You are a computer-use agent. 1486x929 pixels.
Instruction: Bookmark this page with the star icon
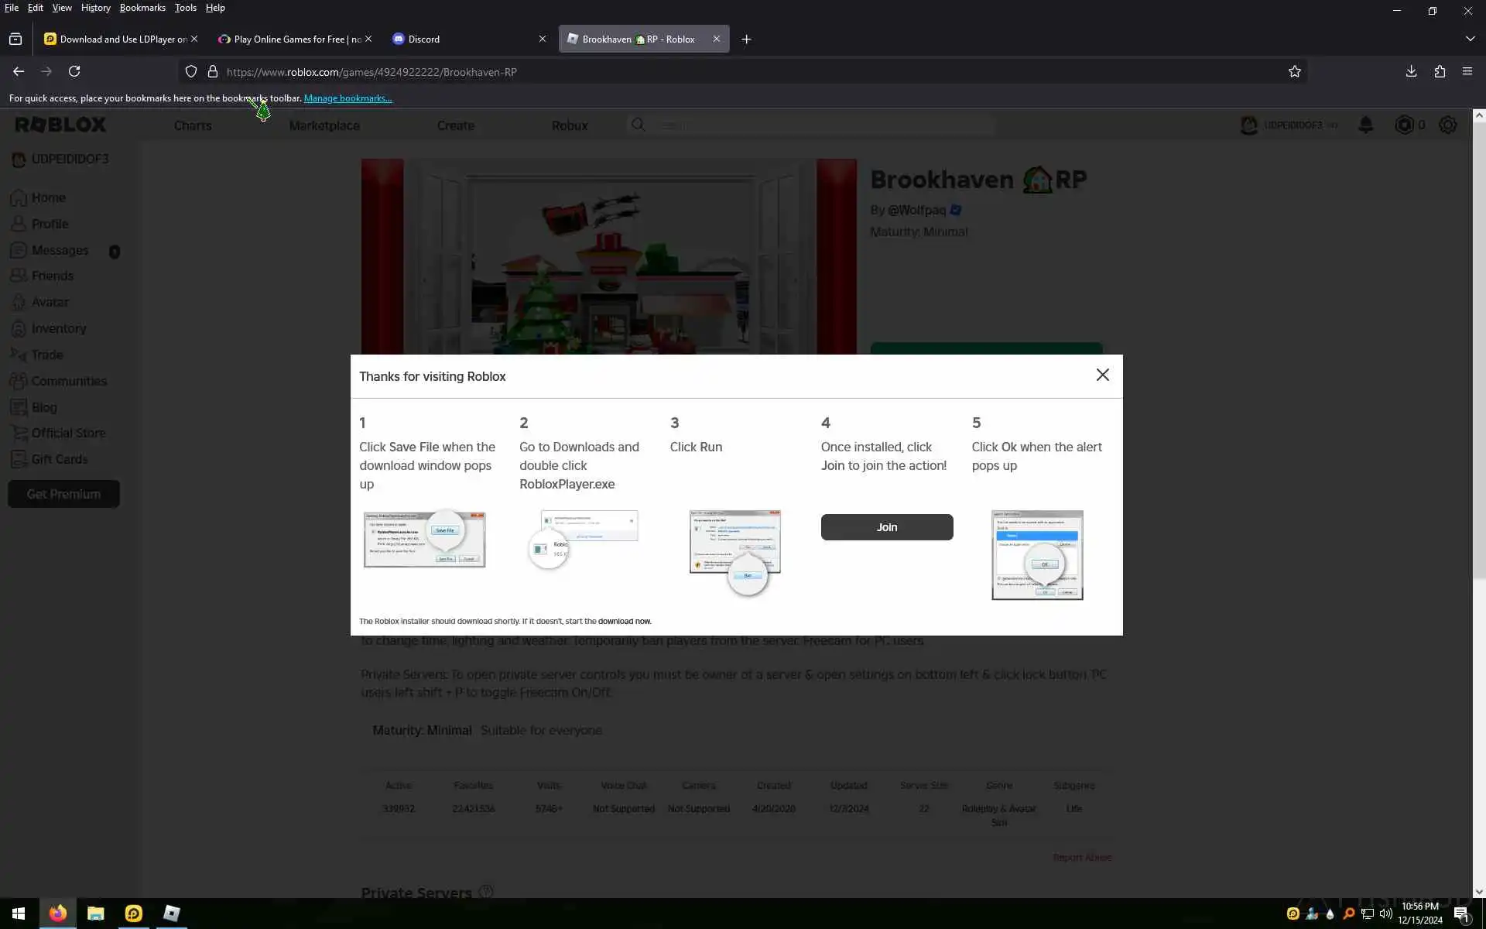point(1294,71)
